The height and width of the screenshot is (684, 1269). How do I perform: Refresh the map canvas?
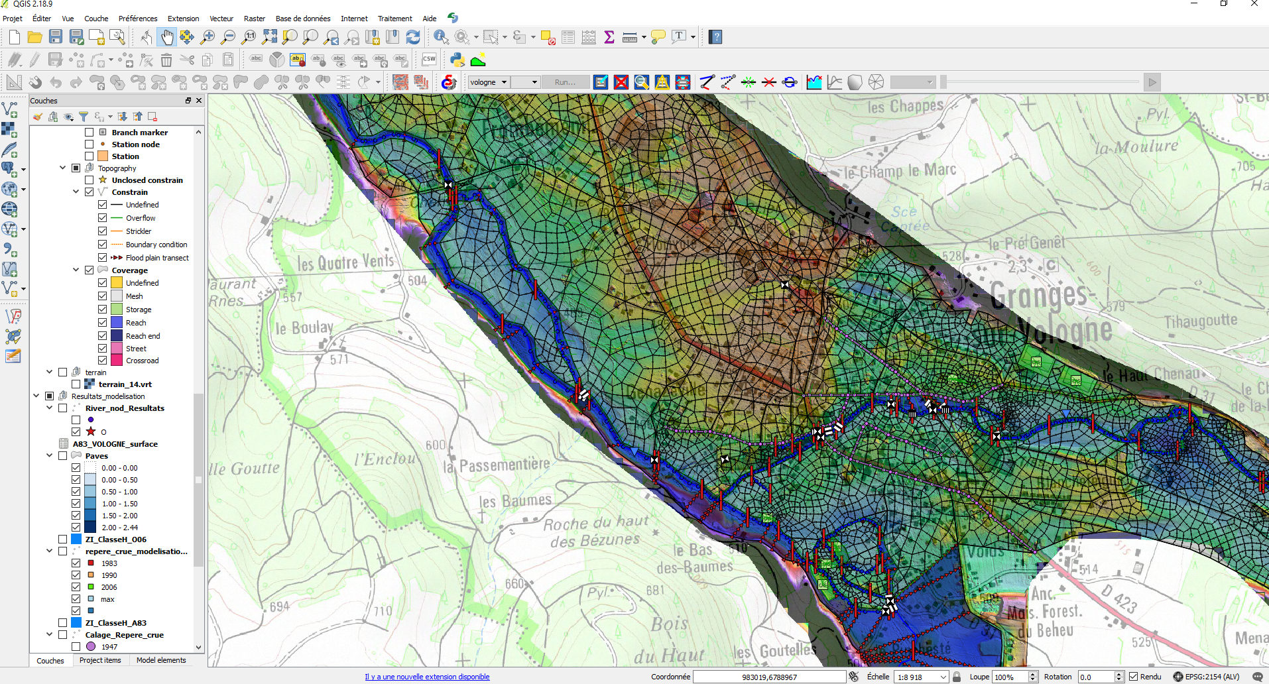coord(413,37)
